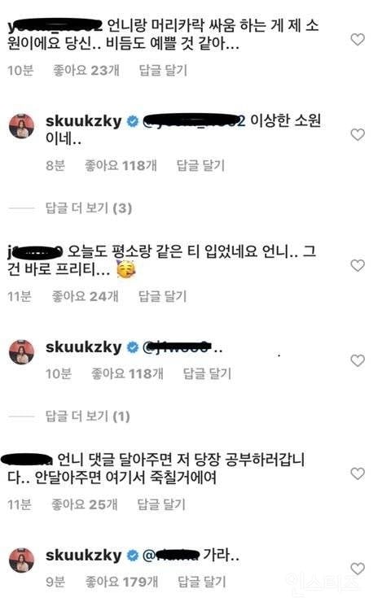
Task: View likes 좋아요 179개 on 가라 reply
Action: (x=121, y=582)
